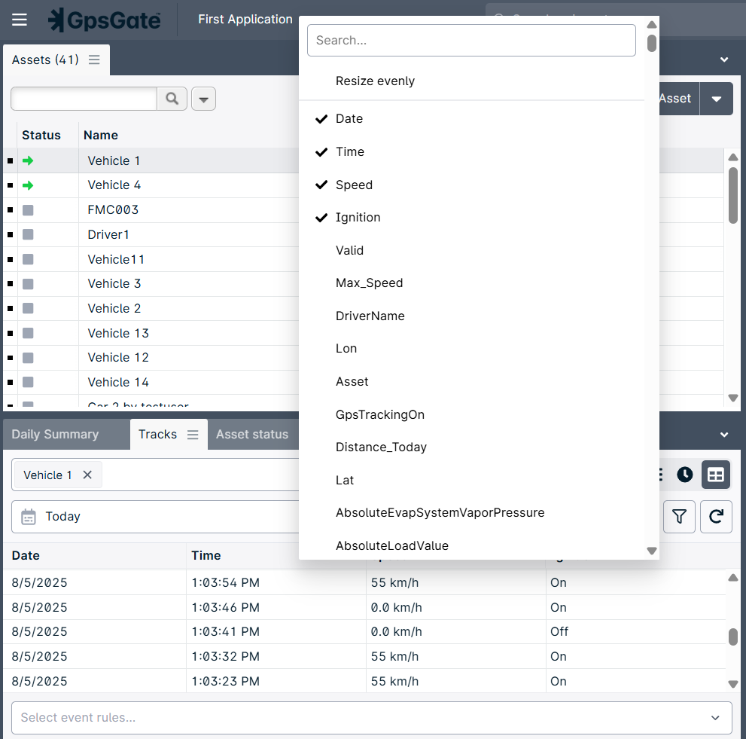746x739 pixels.
Task: Open the hamburger menu
Action: tap(19, 20)
